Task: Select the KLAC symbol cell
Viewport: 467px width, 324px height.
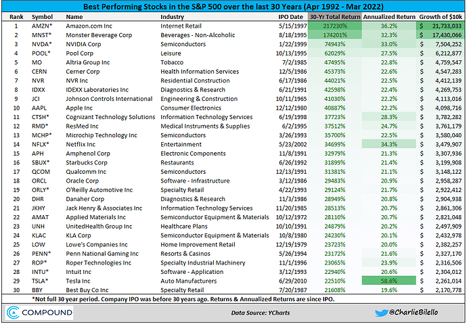Action: (x=39, y=235)
